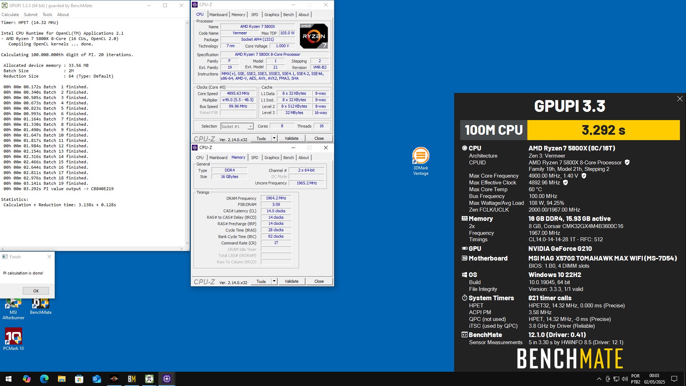Viewport: 686px width, 386px height.
Task: Show hidden system tray icons
Action: point(599,379)
